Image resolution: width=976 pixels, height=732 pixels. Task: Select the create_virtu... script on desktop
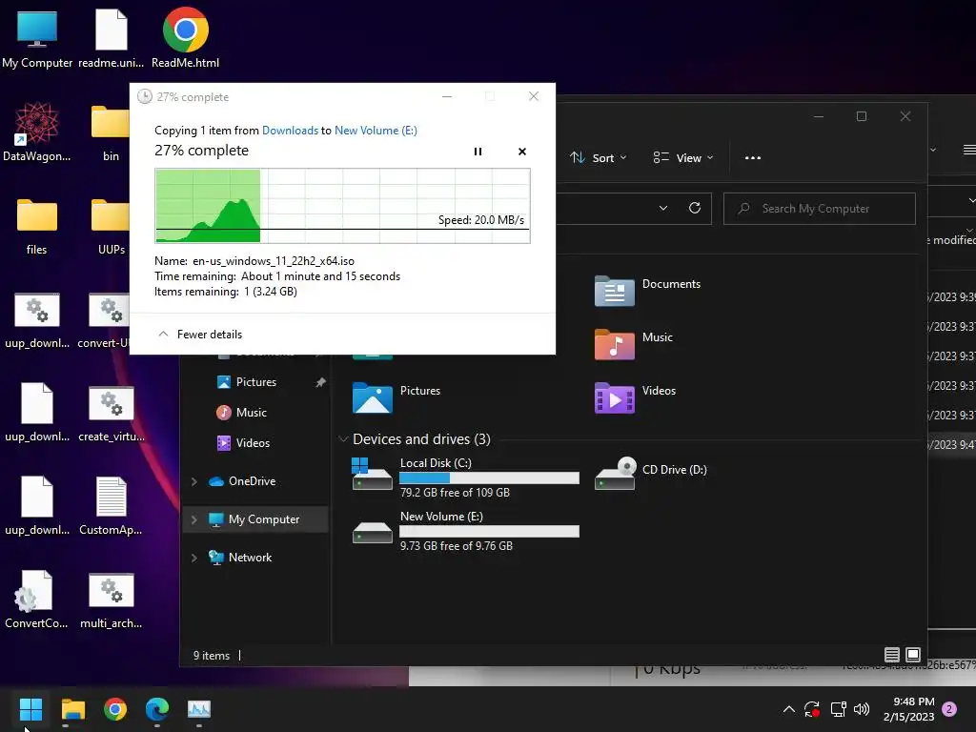tap(111, 414)
